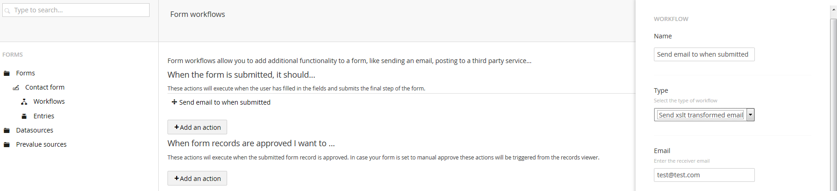This screenshot has height=191, width=837.
Task: Open Send email to when submitted workflow
Action: pos(225,102)
